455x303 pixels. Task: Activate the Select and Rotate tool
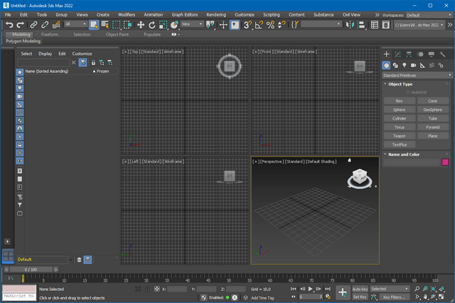tap(151, 24)
